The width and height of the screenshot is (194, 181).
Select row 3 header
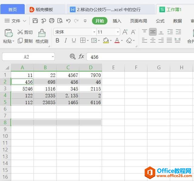coord(5,88)
